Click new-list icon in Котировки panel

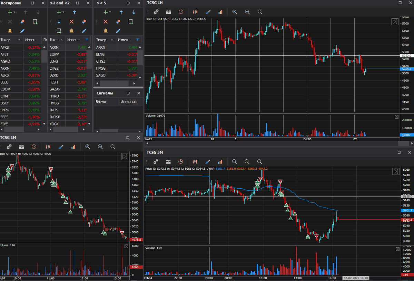(x=35, y=21)
